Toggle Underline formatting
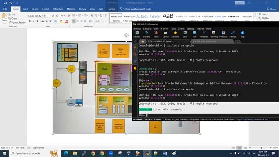 [x=37, y=21]
